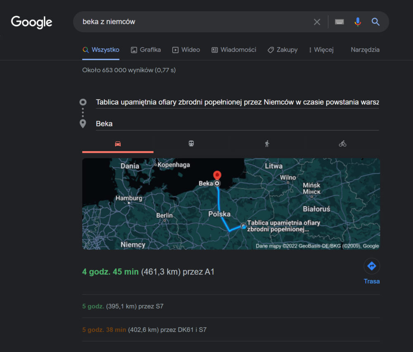This screenshot has width=413, height=352.
Task: Click the 'Hamburg' label on the map
Action: pos(129,198)
